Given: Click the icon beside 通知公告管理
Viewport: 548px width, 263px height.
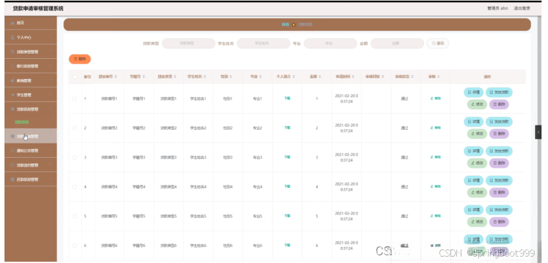Looking at the screenshot, I should (x=12, y=151).
